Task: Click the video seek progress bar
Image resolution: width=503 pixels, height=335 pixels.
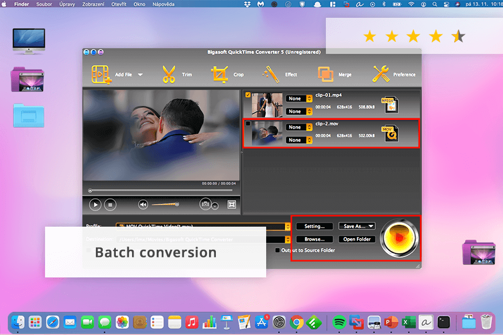Action: click(161, 191)
